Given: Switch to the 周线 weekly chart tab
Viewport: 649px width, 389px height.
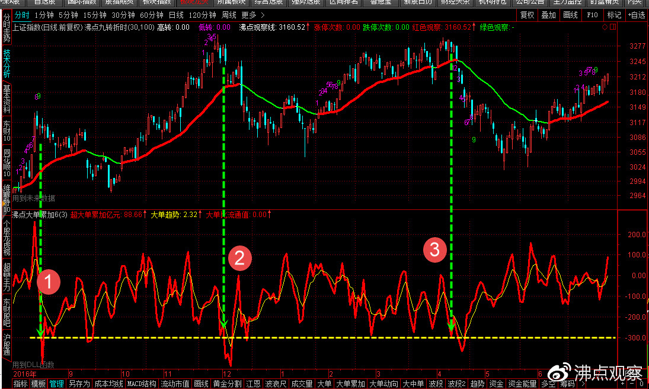Looking at the screenshot, I should coord(229,15).
